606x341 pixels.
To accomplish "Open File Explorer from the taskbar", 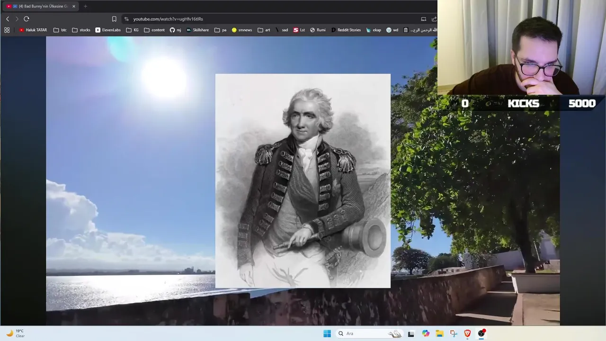I will (x=439, y=333).
